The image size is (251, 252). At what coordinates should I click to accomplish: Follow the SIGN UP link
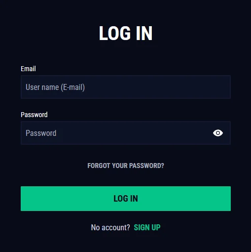[147, 227]
